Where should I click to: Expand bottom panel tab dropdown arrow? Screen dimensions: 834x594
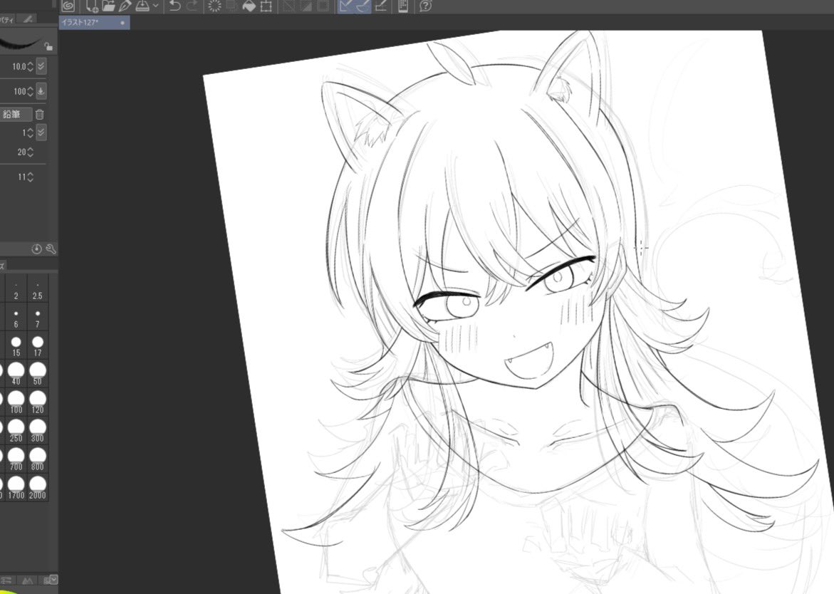(x=53, y=579)
